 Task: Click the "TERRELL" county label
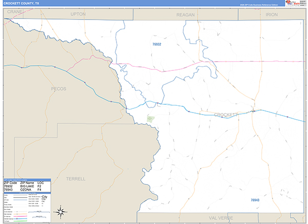pos(75,179)
